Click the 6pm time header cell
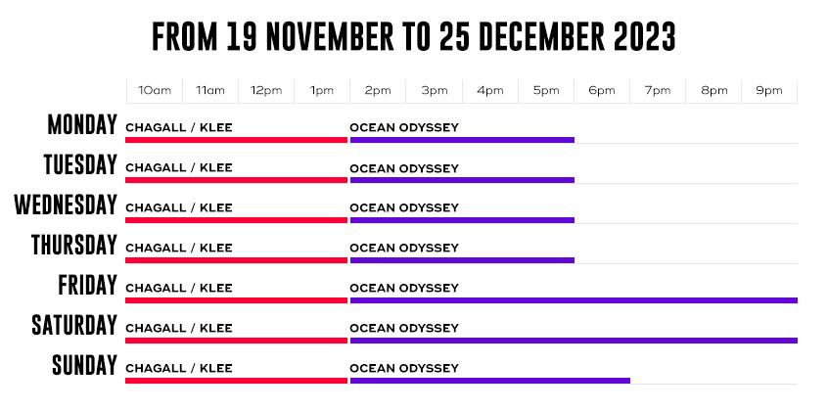This screenshot has height=411, width=828. (x=602, y=91)
